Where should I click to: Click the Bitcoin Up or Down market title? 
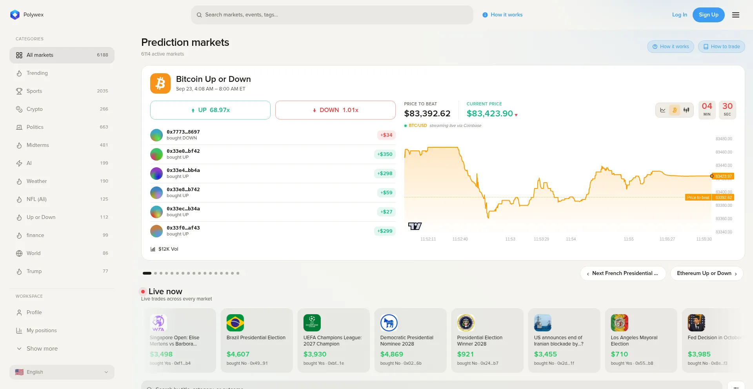pyautogui.click(x=213, y=79)
